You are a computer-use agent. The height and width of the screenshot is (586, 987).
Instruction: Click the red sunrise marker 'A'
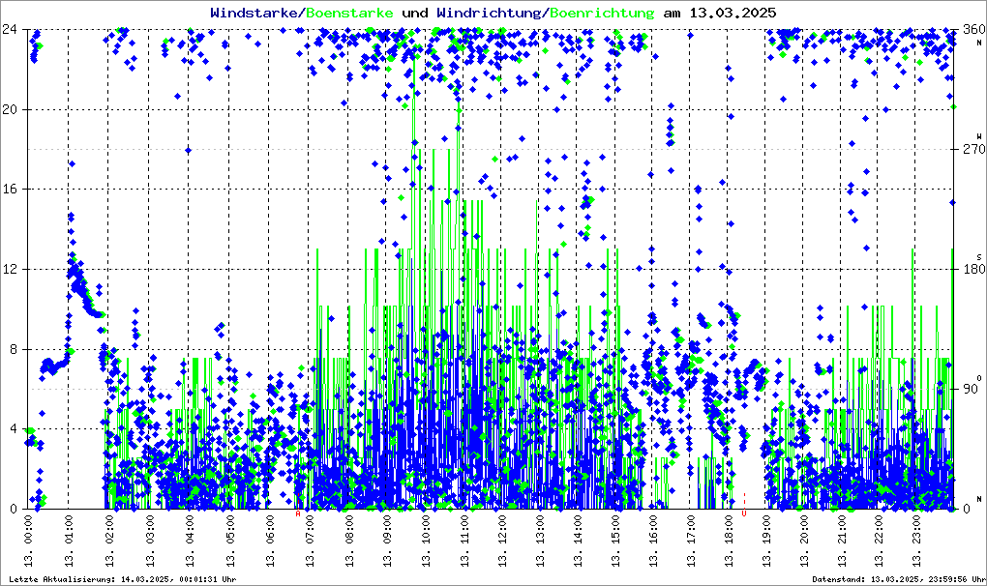click(298, 513)
